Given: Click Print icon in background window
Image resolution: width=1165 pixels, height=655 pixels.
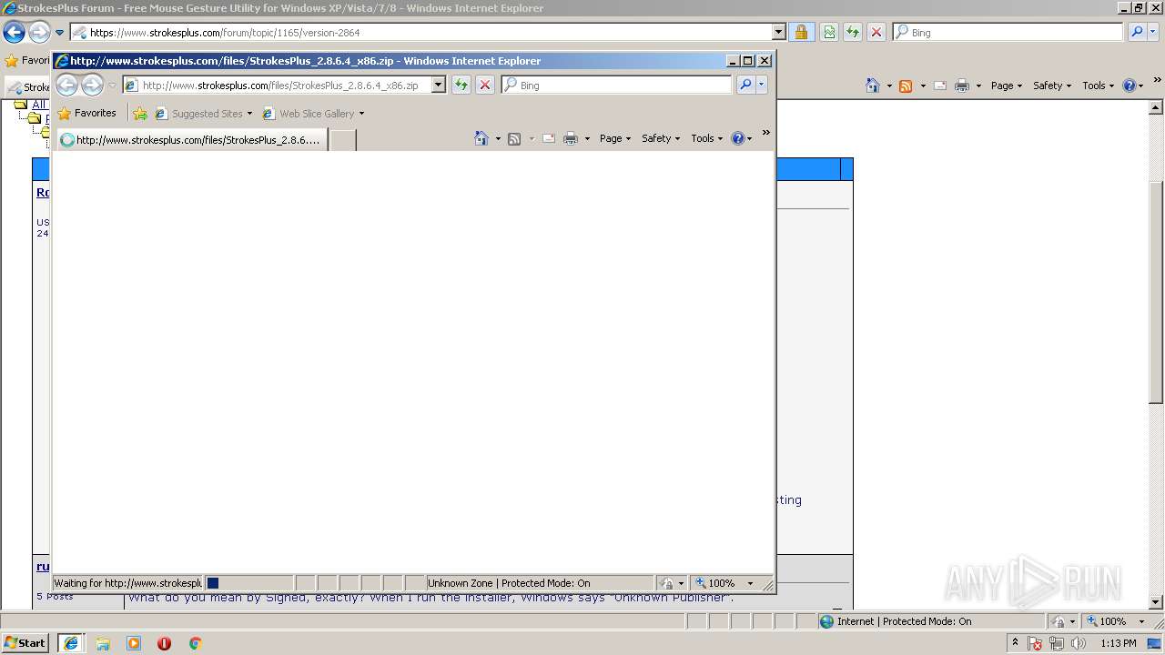Looking at the screenshot, I should pyautogui.click(x=962, y=86).
